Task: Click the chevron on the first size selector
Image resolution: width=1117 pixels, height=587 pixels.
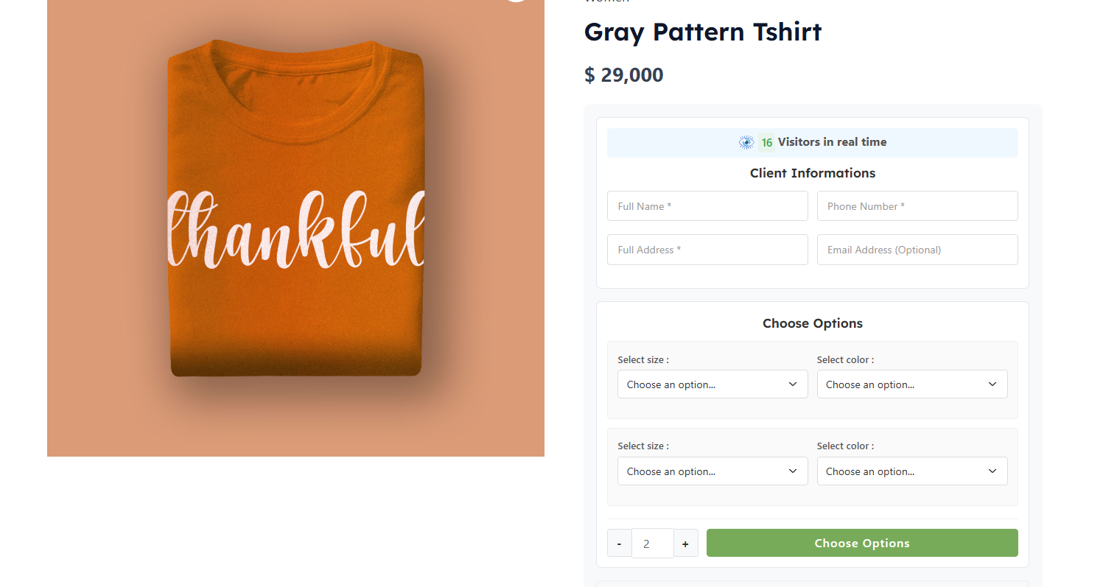Action: (x=793, y=384)
